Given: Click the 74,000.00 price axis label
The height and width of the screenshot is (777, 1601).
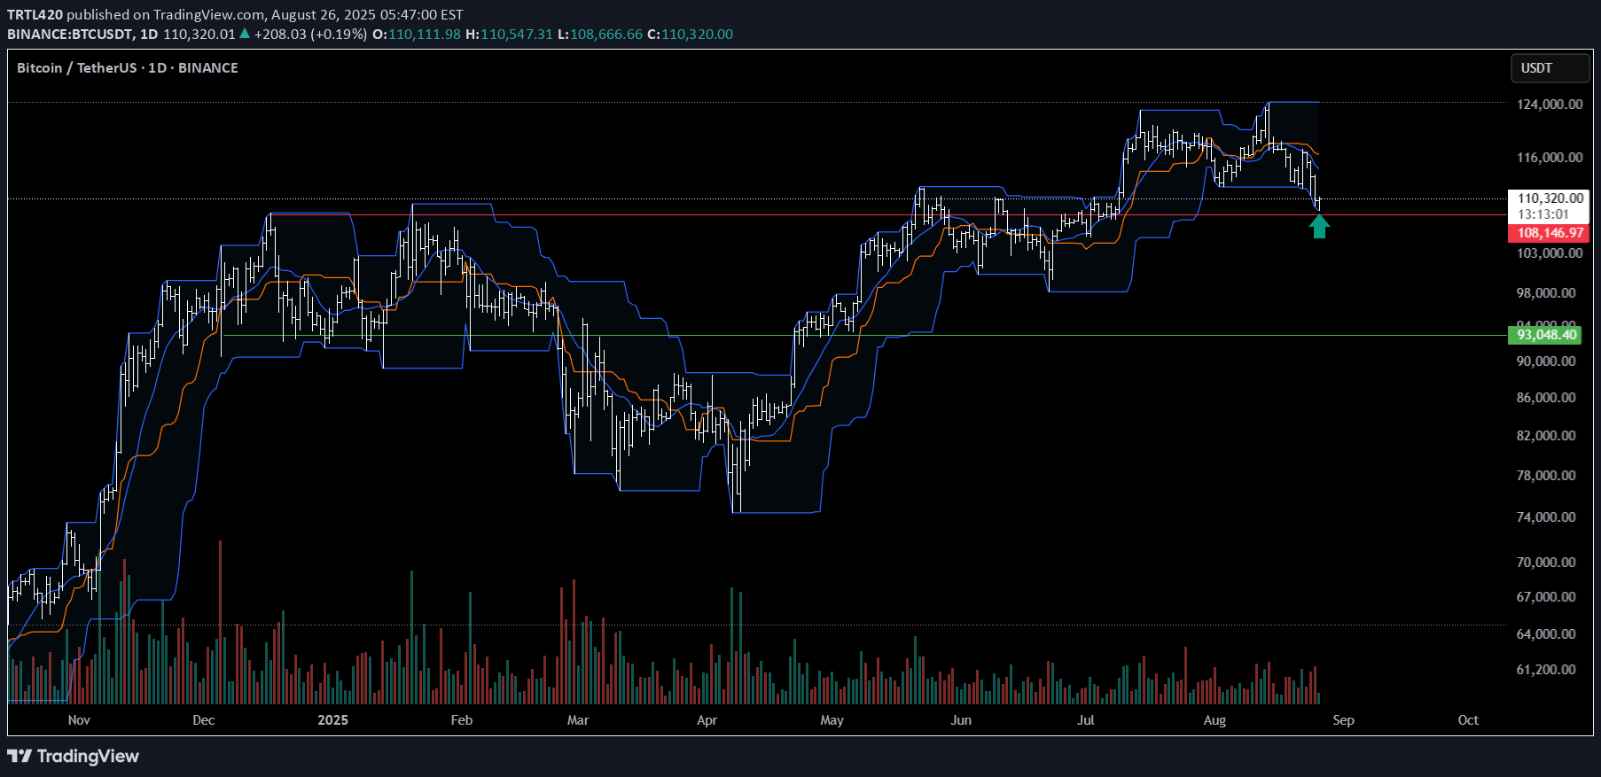Looking at the screenshot, I should point(1546,517).
